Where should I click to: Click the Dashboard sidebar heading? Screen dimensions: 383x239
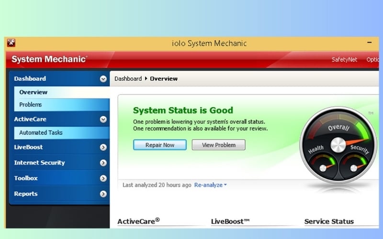(30, 78)
